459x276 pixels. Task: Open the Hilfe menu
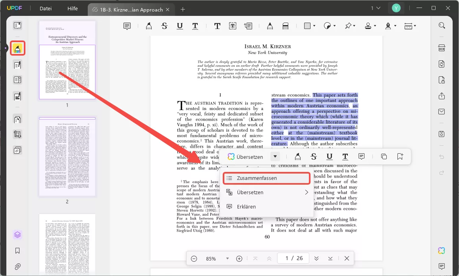click(x=73, y=8)
